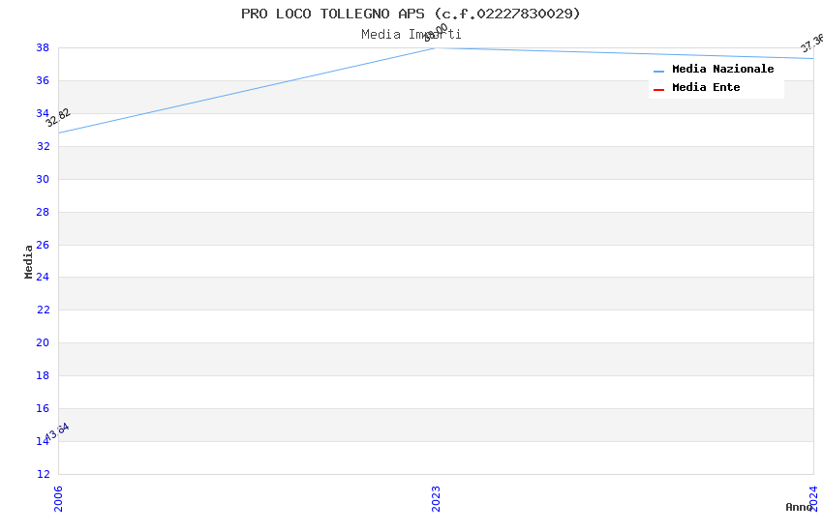The height and width of the screenshot is (532, 823).
Task: Click the 2006 x-axis year label
Action: (58, 498)
